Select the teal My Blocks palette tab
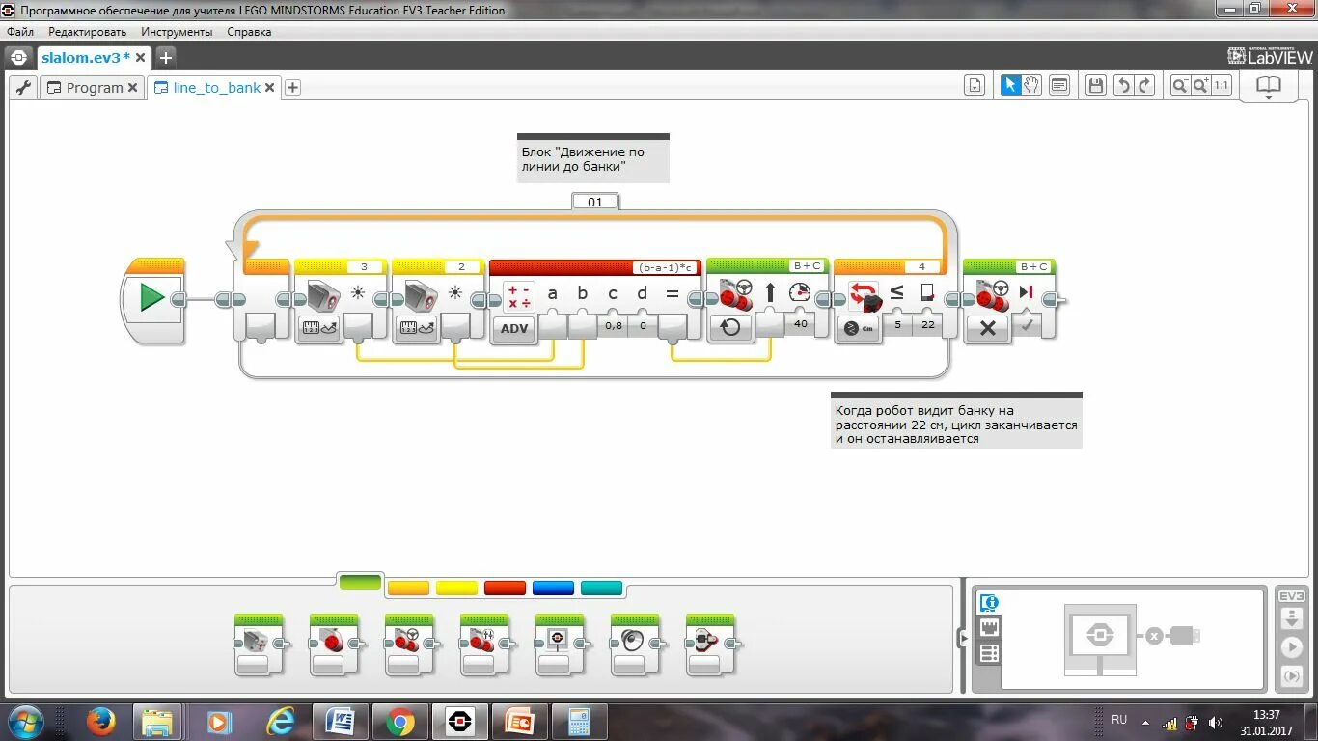 tap(601, 588)
